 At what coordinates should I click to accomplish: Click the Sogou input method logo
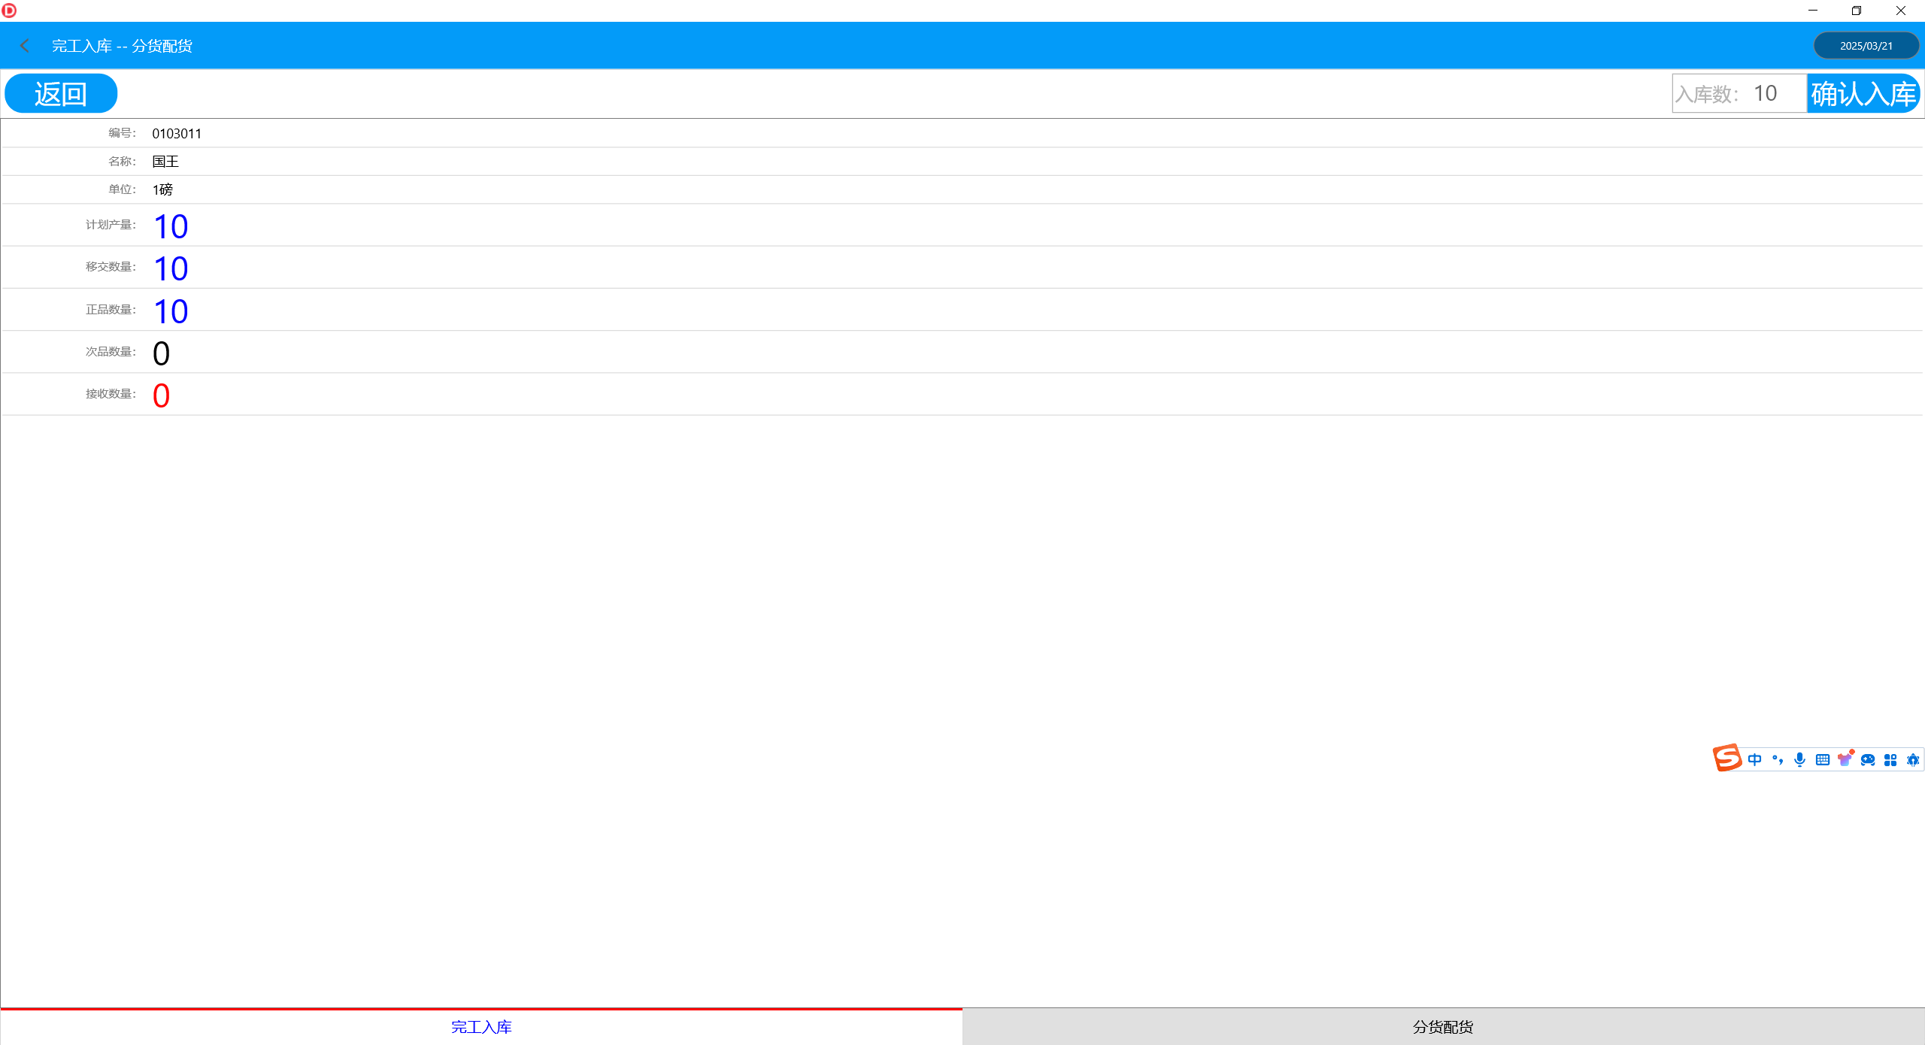1727,758
